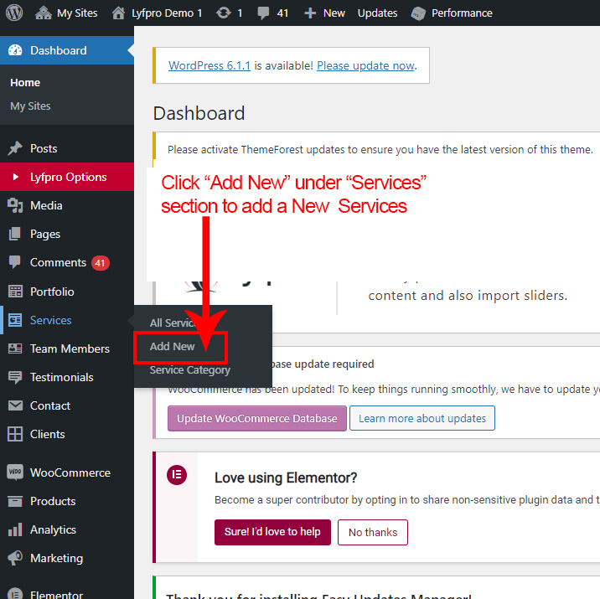This screenshot has width=600, height=599.
Task: Open Service Category submenu item
Action: click(x=189, y=369)
